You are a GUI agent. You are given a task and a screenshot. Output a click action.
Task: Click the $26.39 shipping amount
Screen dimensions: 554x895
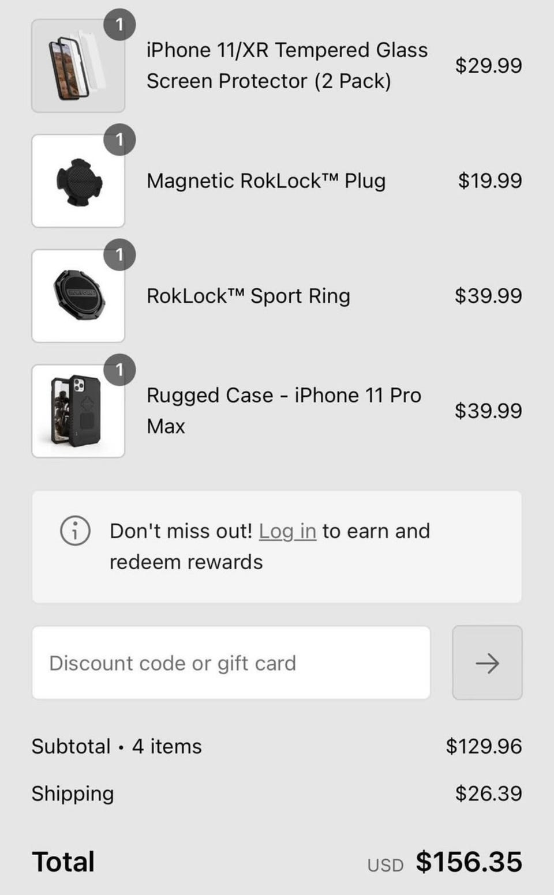pos(488,794)
